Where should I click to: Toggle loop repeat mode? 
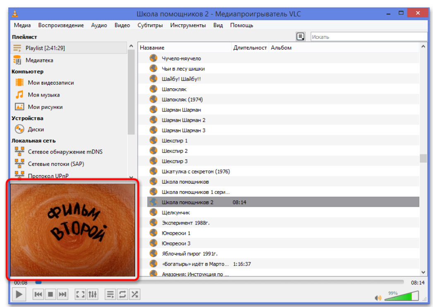(122, 294)
